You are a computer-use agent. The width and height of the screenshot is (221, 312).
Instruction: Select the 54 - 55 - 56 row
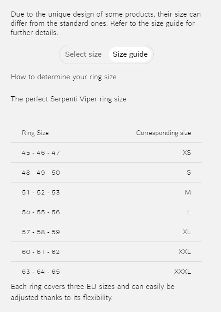pos(106,212)
